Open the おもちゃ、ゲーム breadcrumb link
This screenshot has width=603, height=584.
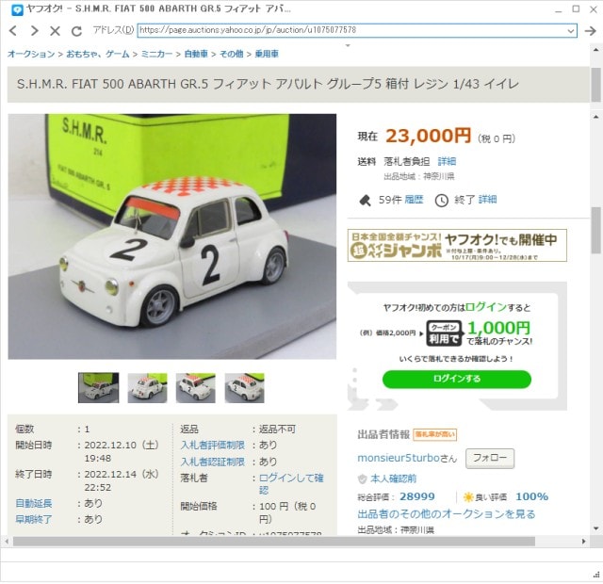point(98,54)
